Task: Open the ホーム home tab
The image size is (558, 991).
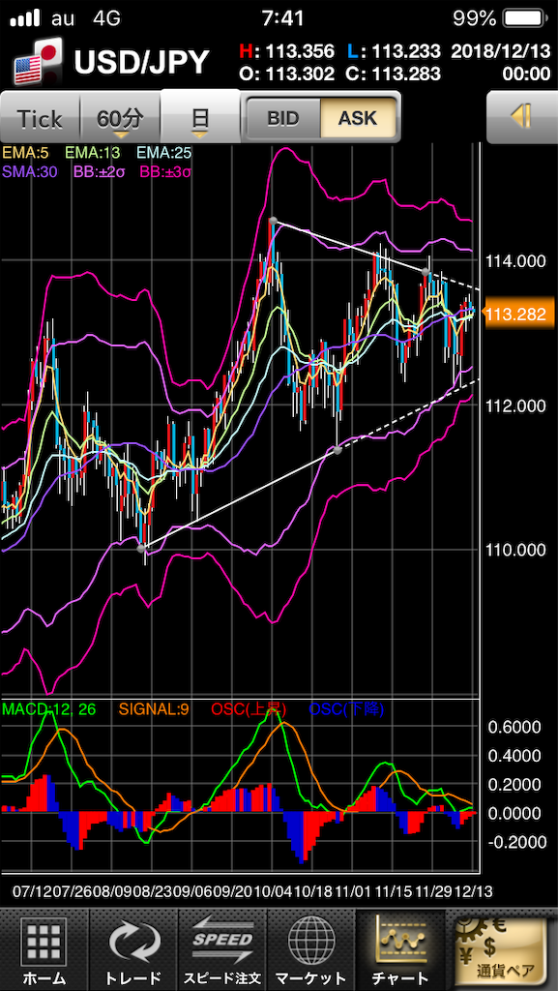Action: point(44,950)
